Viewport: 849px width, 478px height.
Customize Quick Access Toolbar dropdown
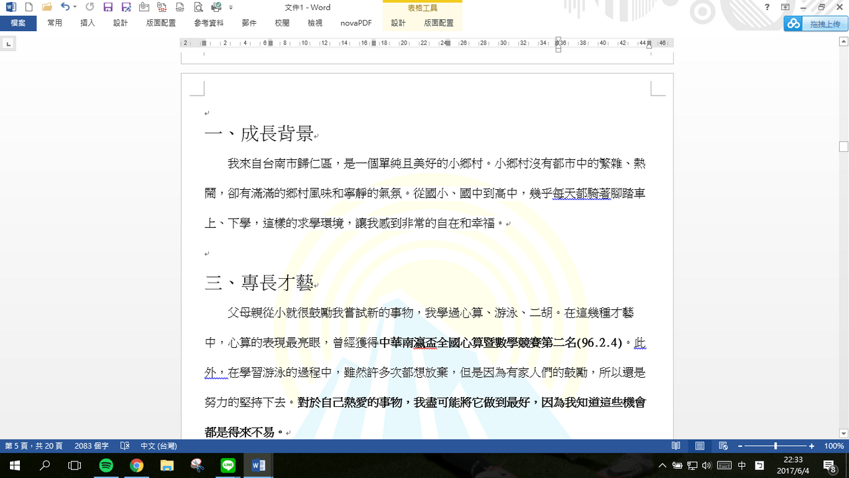231,7
